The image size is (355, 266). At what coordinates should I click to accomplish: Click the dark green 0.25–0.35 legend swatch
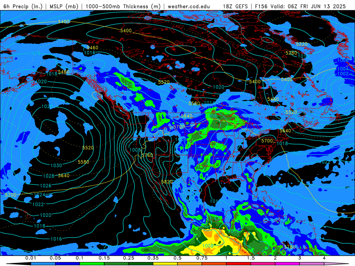(x=141, y=264)
